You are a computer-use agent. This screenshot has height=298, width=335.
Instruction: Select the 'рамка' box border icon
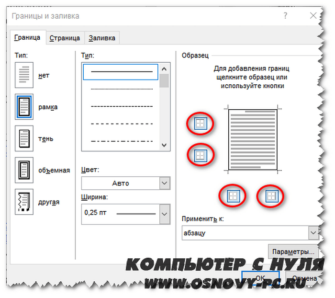[24, 107]
